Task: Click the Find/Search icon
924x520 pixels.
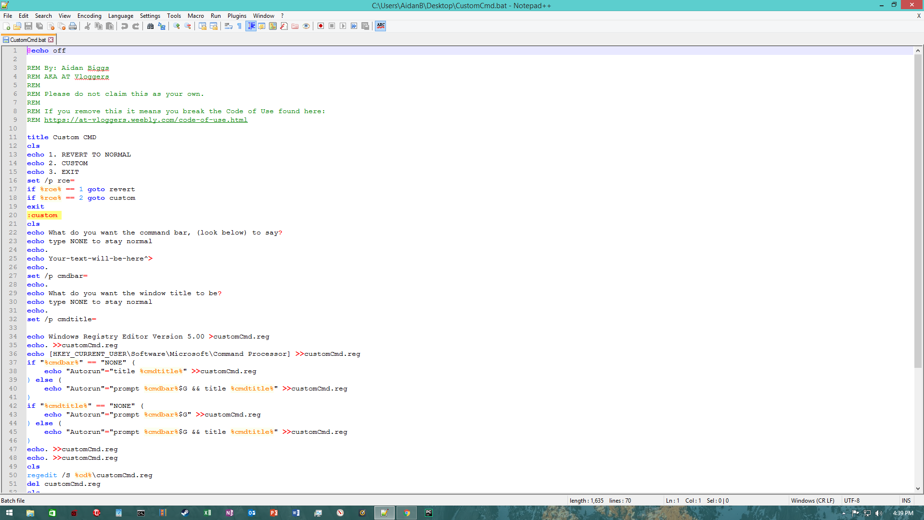Action: (151, 26)
